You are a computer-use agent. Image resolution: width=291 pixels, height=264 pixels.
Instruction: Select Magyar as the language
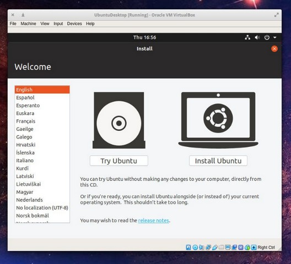click(x=42, y=192)
